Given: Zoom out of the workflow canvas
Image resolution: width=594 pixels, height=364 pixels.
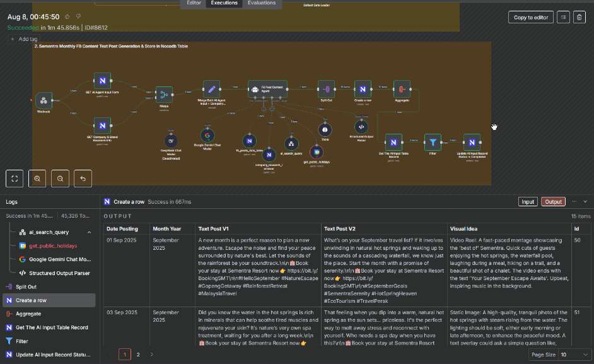Looking at the screenshot, I should tap(60, 179).
